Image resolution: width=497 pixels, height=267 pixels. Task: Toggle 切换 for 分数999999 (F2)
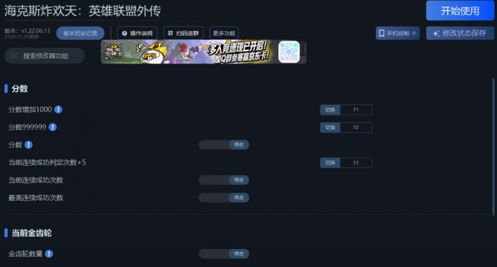coord(330,127)
